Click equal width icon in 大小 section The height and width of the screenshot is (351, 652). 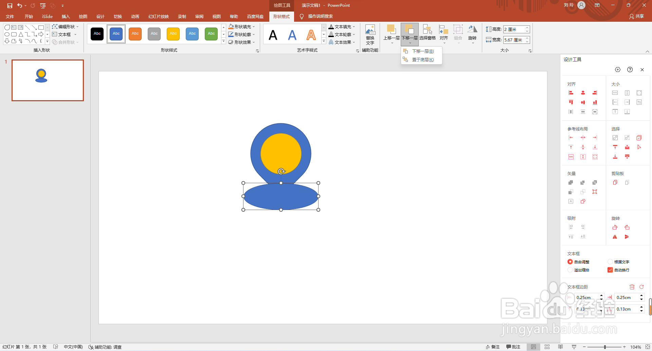click(x=615, y=93)
